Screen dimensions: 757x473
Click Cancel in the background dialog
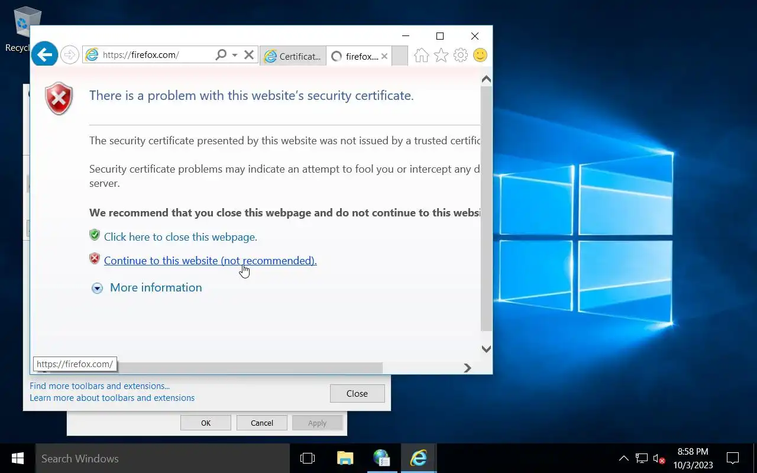262,423
